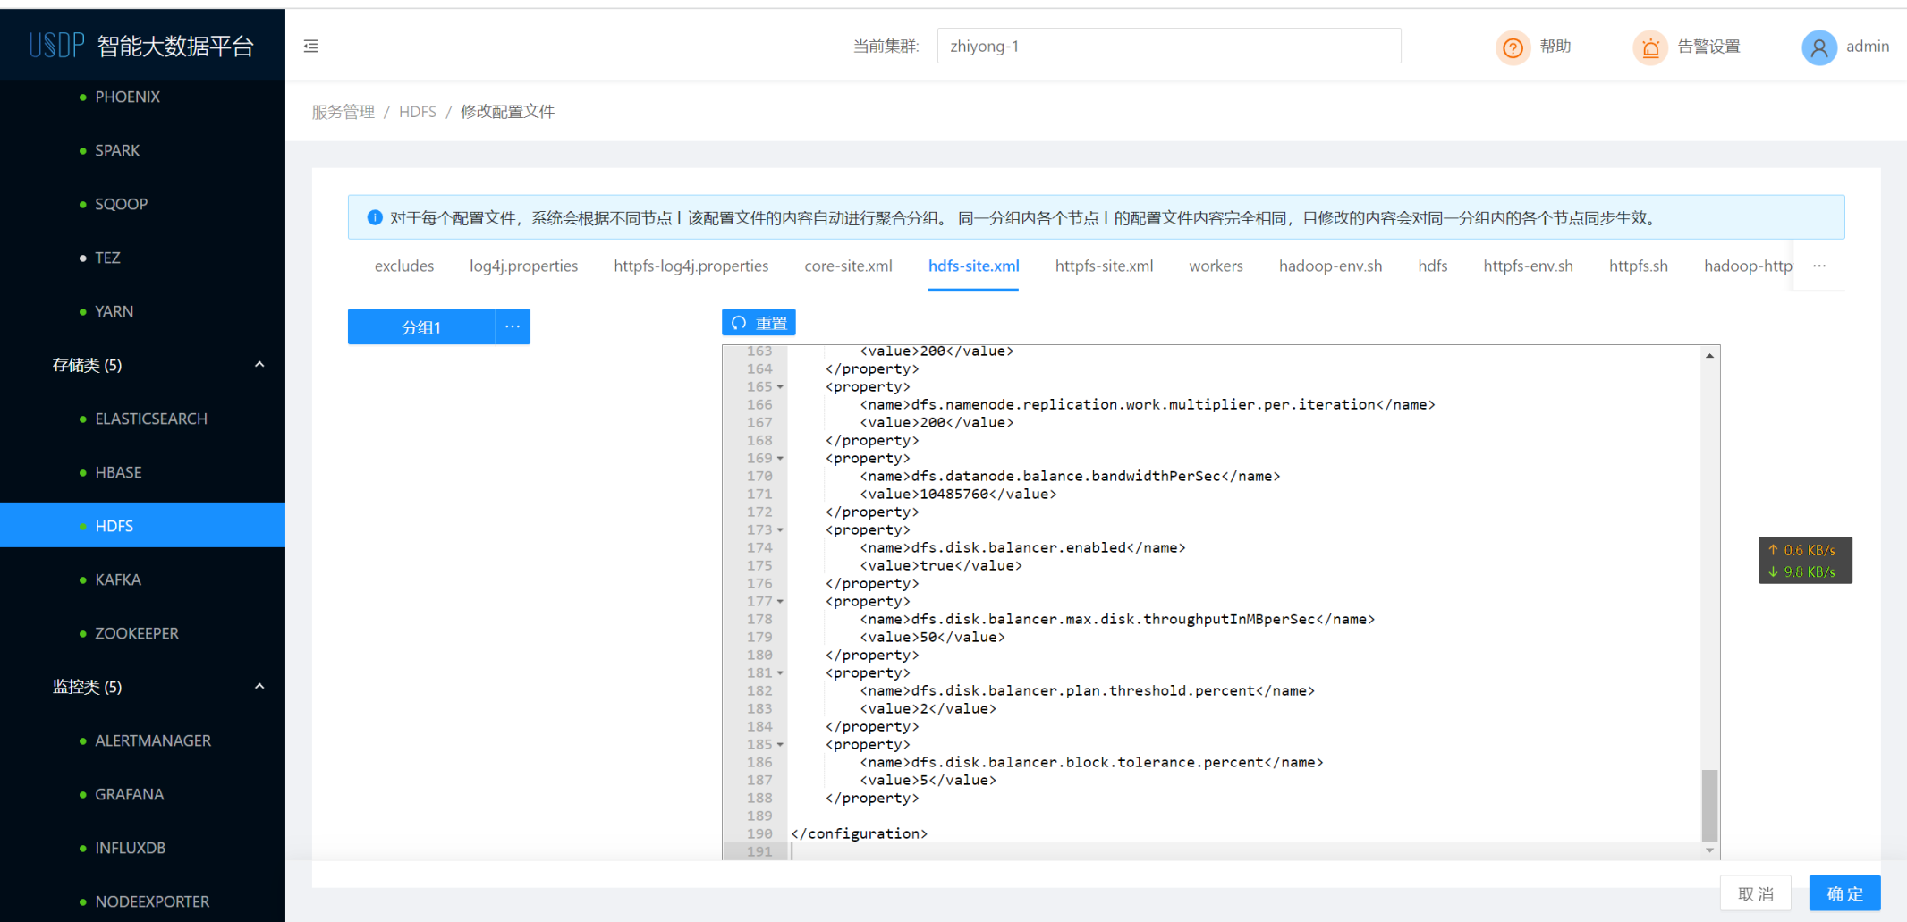Click the 确定 confirm button
The width and height of the screenshot is (1907, 922).
1844,892
